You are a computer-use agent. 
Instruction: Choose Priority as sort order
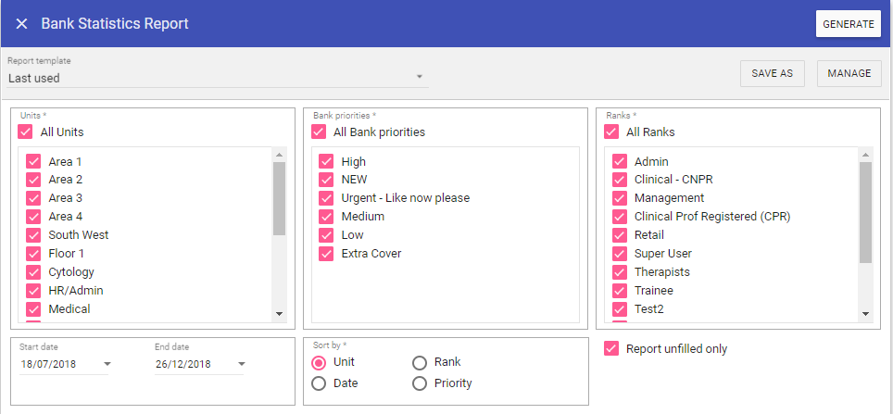point(420,383)
